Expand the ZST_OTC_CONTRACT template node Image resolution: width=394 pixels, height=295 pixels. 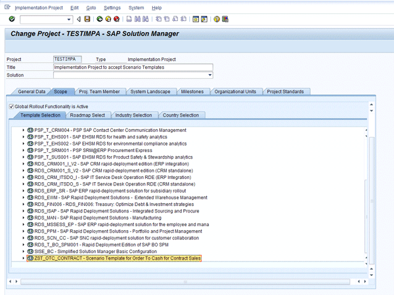(x=23, y=258)
